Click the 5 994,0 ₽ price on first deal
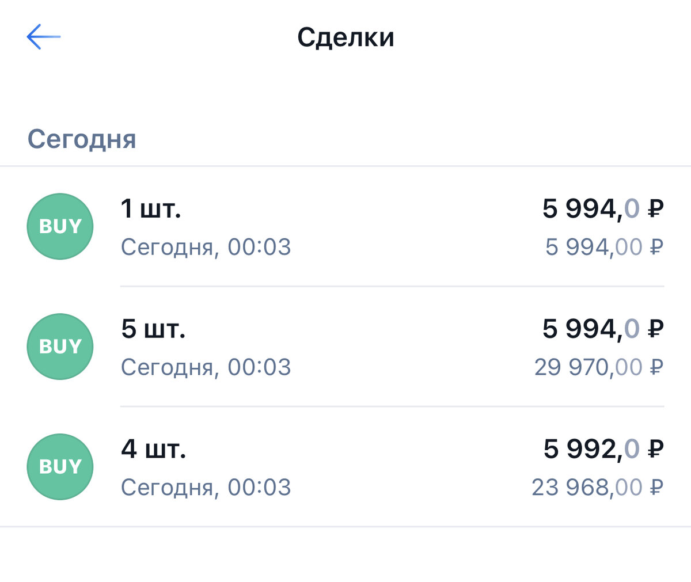The height and width of the screenshot is (582, 691). 602,208
